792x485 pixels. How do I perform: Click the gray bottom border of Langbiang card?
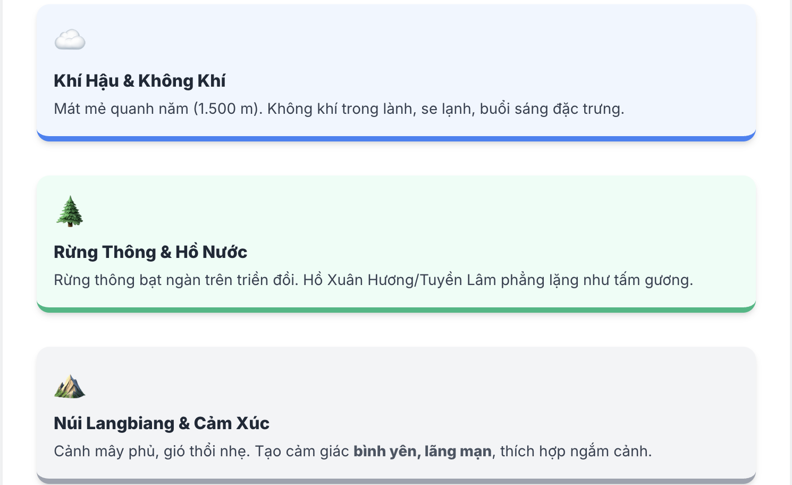[396, 481]
